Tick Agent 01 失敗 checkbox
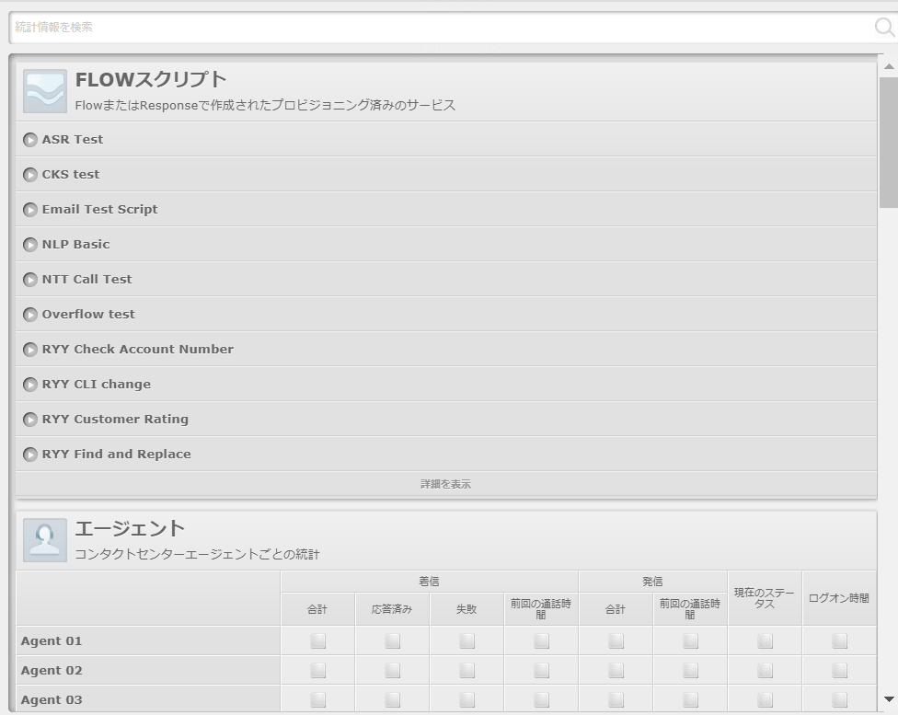Image resolution: width=898 pixels, height=715 pixels. tap(466, 640)
